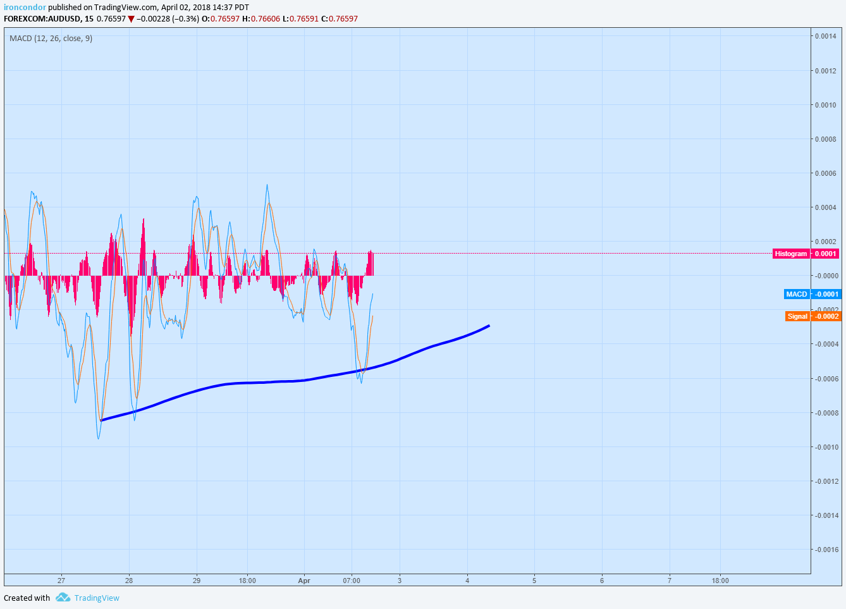Click the orange Signal value tag
The height and width of the screenshot is (609, 846).
point(812,316)
